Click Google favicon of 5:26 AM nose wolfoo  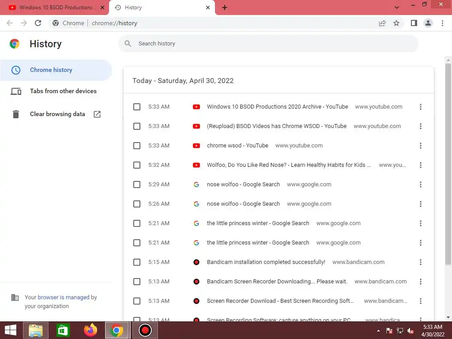[x=196, y=204]
